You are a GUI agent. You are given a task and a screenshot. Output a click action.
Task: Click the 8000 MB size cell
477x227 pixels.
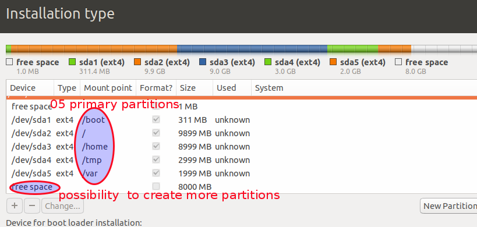pyautogui.click(x=195, y=187)
